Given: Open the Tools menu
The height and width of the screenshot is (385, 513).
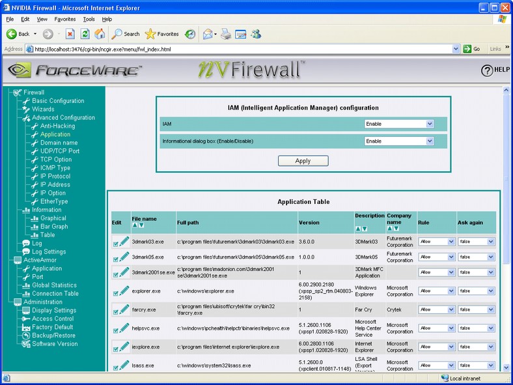Looking at the screenshot, I should point(89,20).
